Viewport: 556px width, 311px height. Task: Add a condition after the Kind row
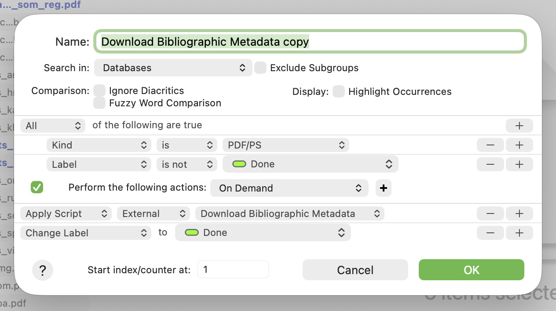click(519, 145)
